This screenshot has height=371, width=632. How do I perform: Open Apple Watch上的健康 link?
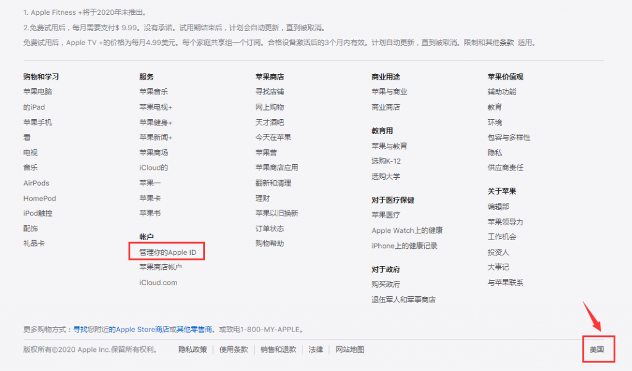point(407,230)
